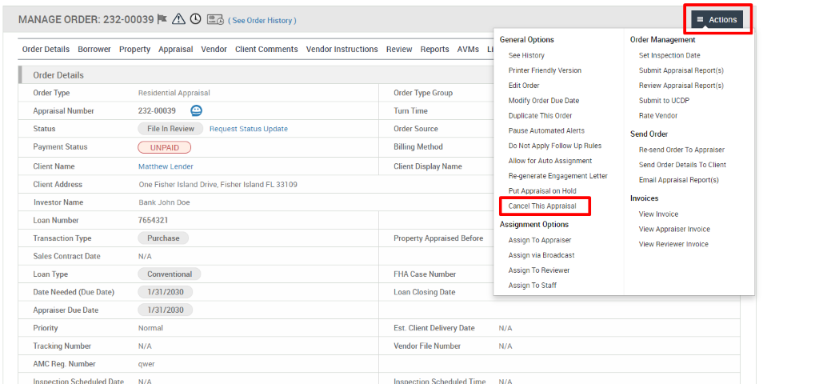Choose Modify Order Due Date
Viewport: 819px width, 384px height.
[x=544, y=101]
